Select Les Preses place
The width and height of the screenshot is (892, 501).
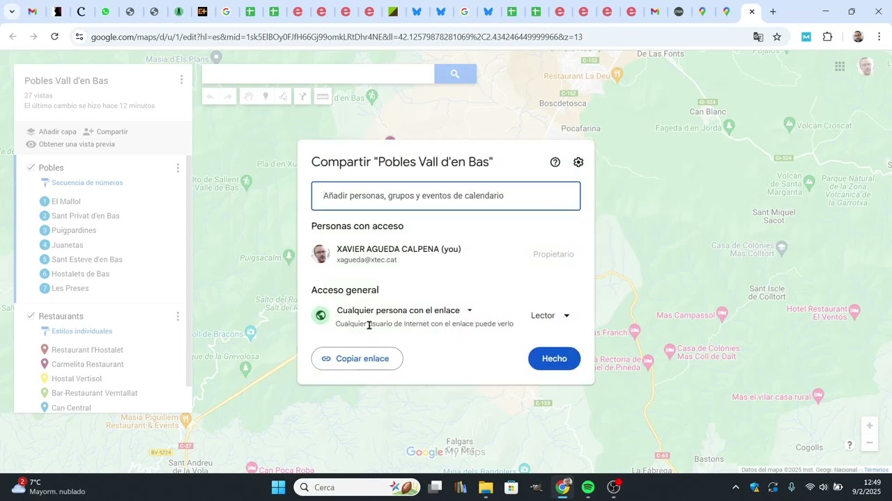70,288
